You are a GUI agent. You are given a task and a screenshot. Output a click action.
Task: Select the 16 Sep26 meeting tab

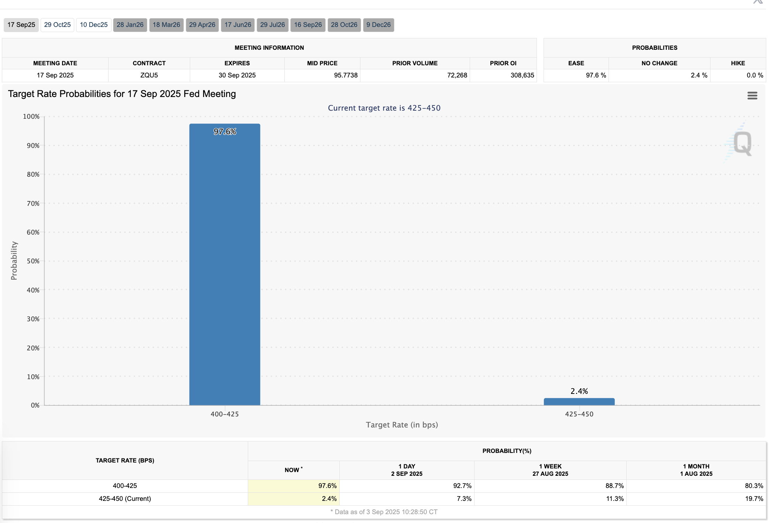click(308, 25)
